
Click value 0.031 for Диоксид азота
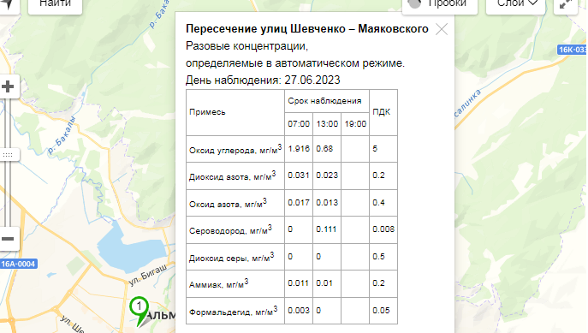pos(299,175)
